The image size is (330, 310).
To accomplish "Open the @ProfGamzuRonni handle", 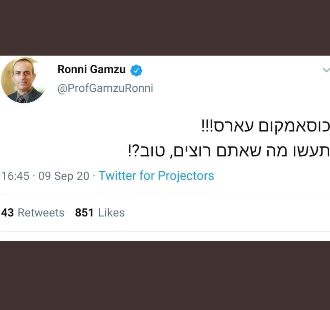I will click(x=105, y=88).
